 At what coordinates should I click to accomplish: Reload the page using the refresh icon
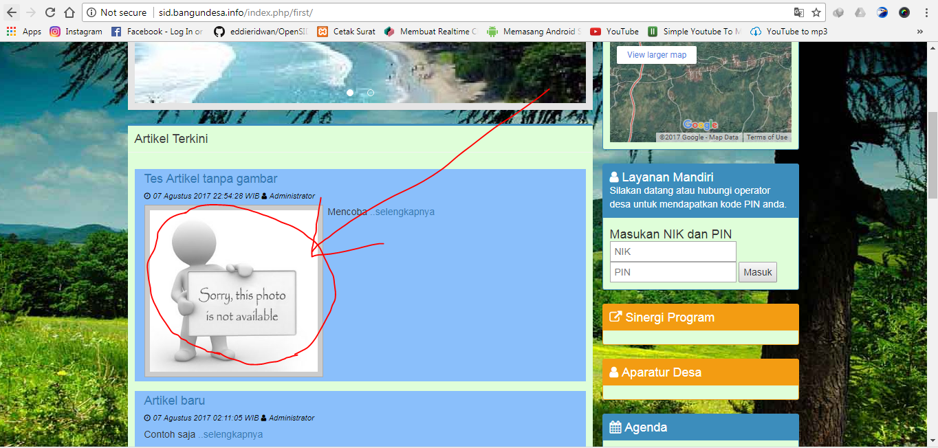[49, 12]
